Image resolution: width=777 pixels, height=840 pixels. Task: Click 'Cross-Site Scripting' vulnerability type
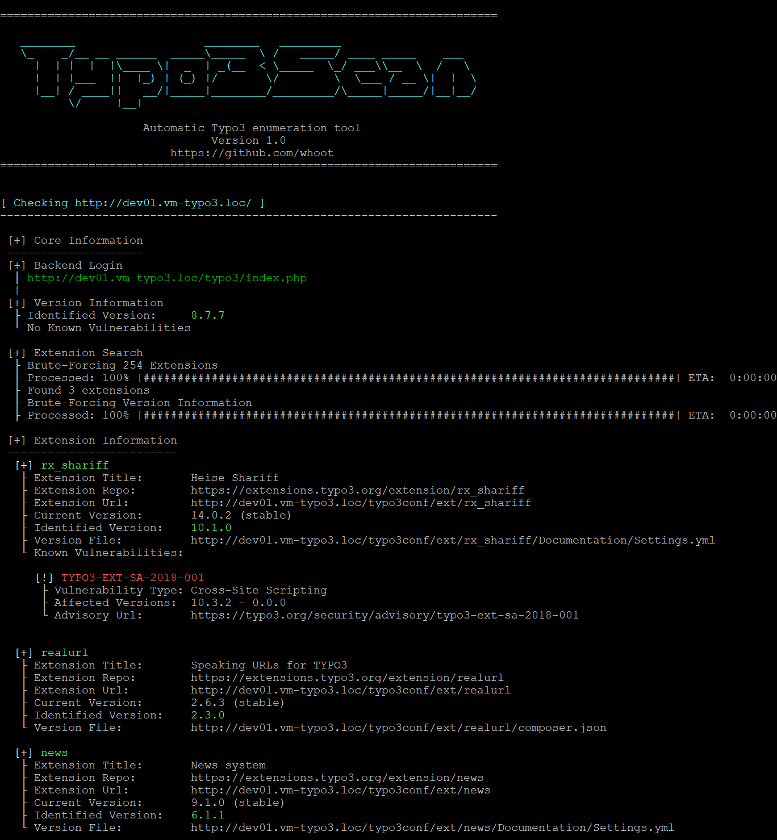point(258,590)
